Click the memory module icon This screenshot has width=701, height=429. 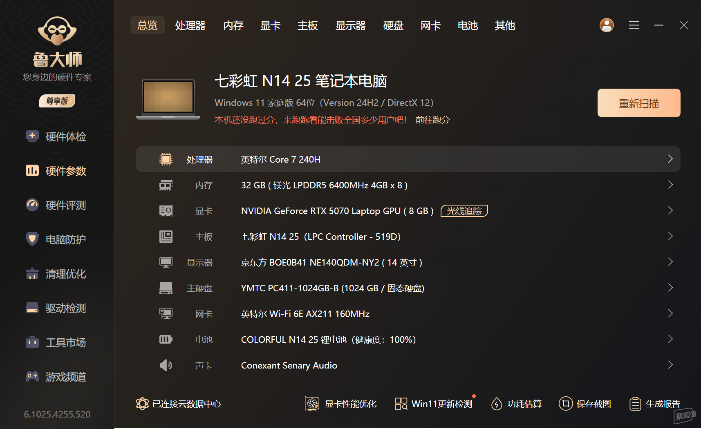166,185
